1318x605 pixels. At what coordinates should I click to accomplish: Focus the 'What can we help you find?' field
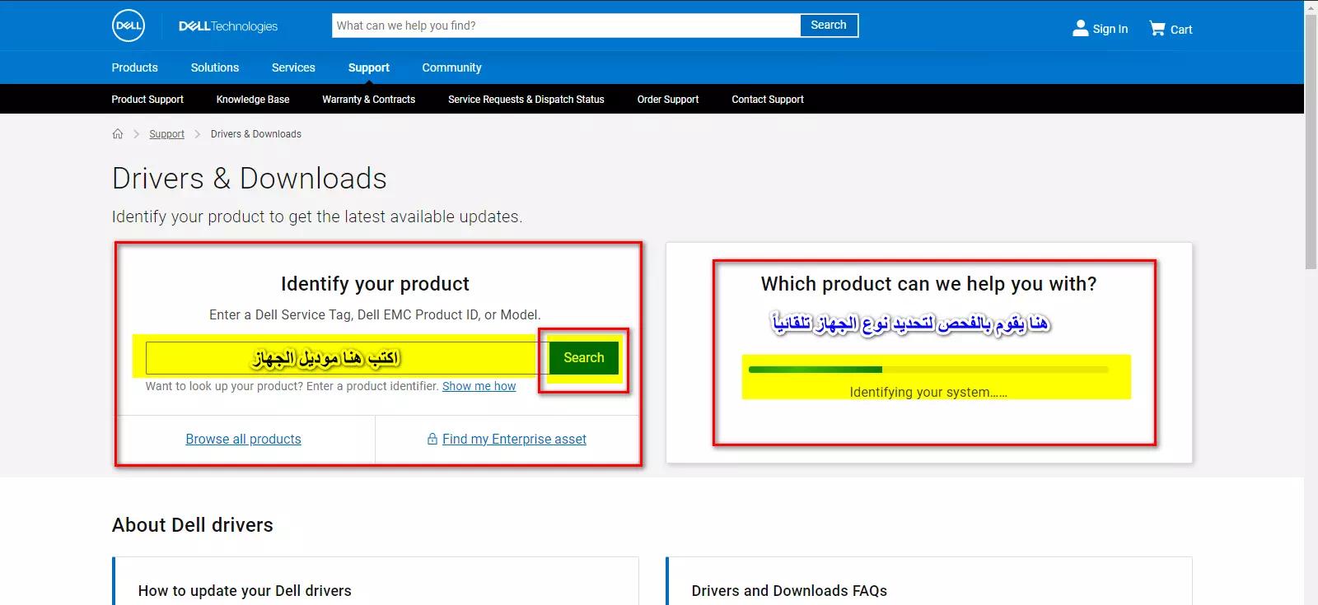pyautogui.click(x=567, y=26)
